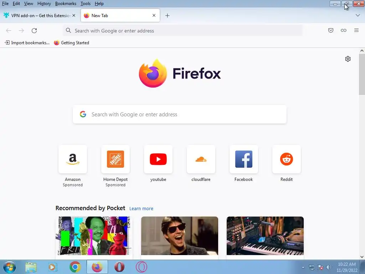Go back one page

tap(9, 31)
